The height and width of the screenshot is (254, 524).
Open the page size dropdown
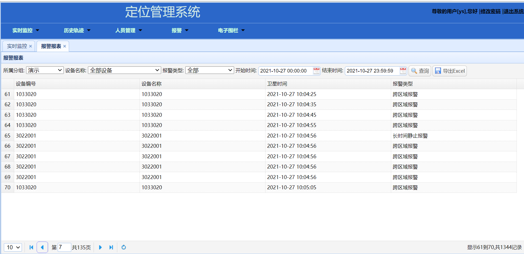pyautogui.click(x=13, y=247)
